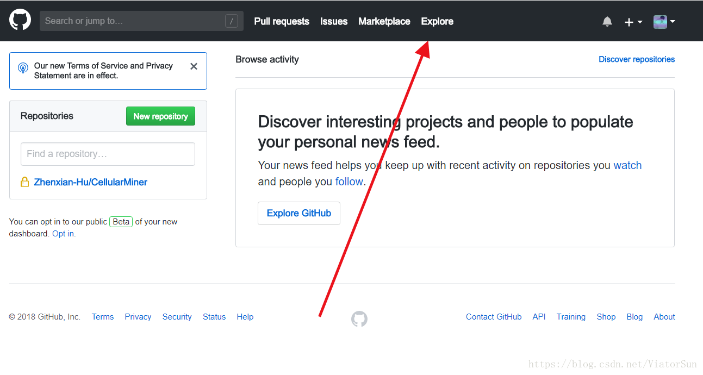Focus the Find a repository field

point(108,154)
